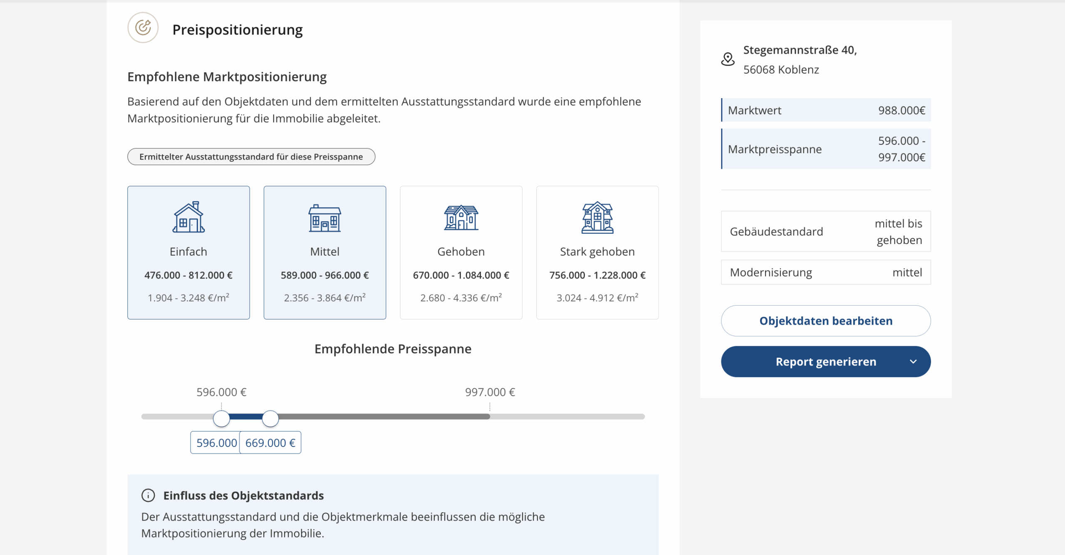Click the 56068 Koblenz text
1065x555 pixels.
tap(781, 69)
